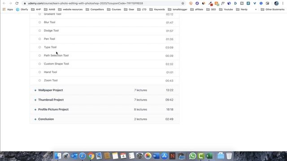Open Safari from the Dock
This screenshot has width=287, height=161.
tap(83, 156)
